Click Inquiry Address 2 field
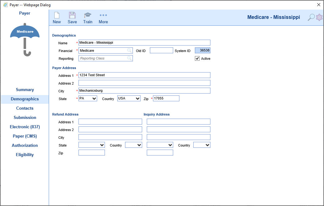This screenshot has height=206, width=324. (178, 129)
